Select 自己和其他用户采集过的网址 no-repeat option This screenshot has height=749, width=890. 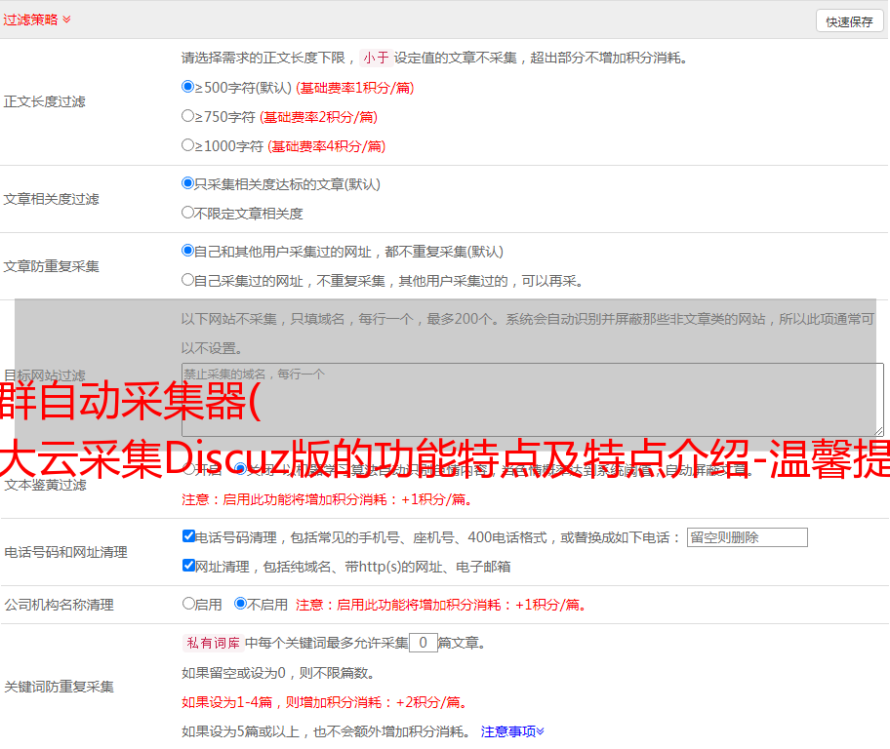click(187, 251)
